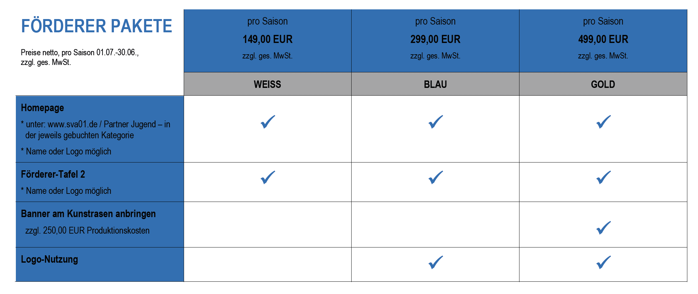Image resolution: width=698 pixels, height=294 pixels.
Task: Click the 499,00 EUR price
Action: [x=603, y=39]
